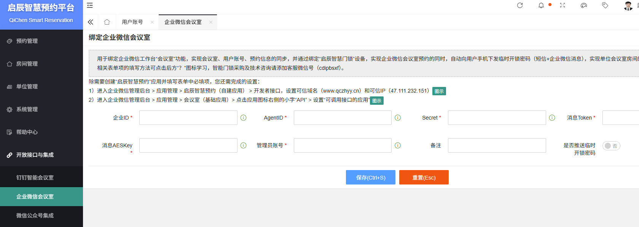Open the 图示 for step 1
Viewport: 639px width, 227px height.
tap(439, 91)
